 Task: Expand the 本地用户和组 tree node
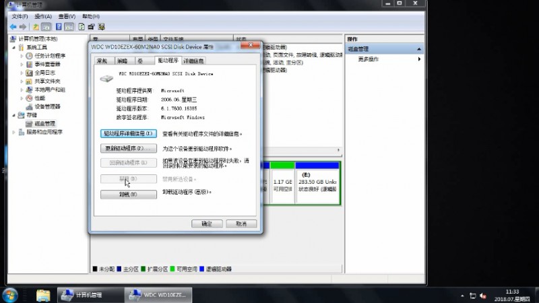click(x=22, y=90)
